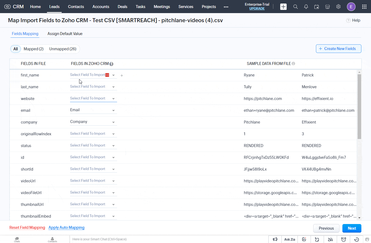Click the Smart Chat input field
Screen dimensions: 371x243
click(168, 239)
